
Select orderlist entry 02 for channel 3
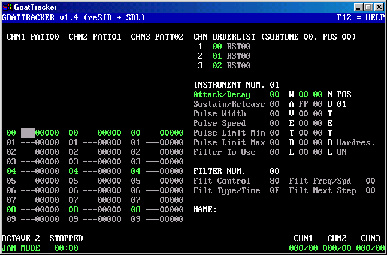(217, 66)
